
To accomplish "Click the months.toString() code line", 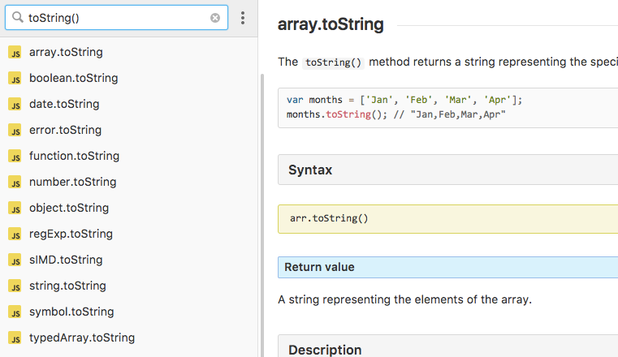I will (x=395, y=114).
